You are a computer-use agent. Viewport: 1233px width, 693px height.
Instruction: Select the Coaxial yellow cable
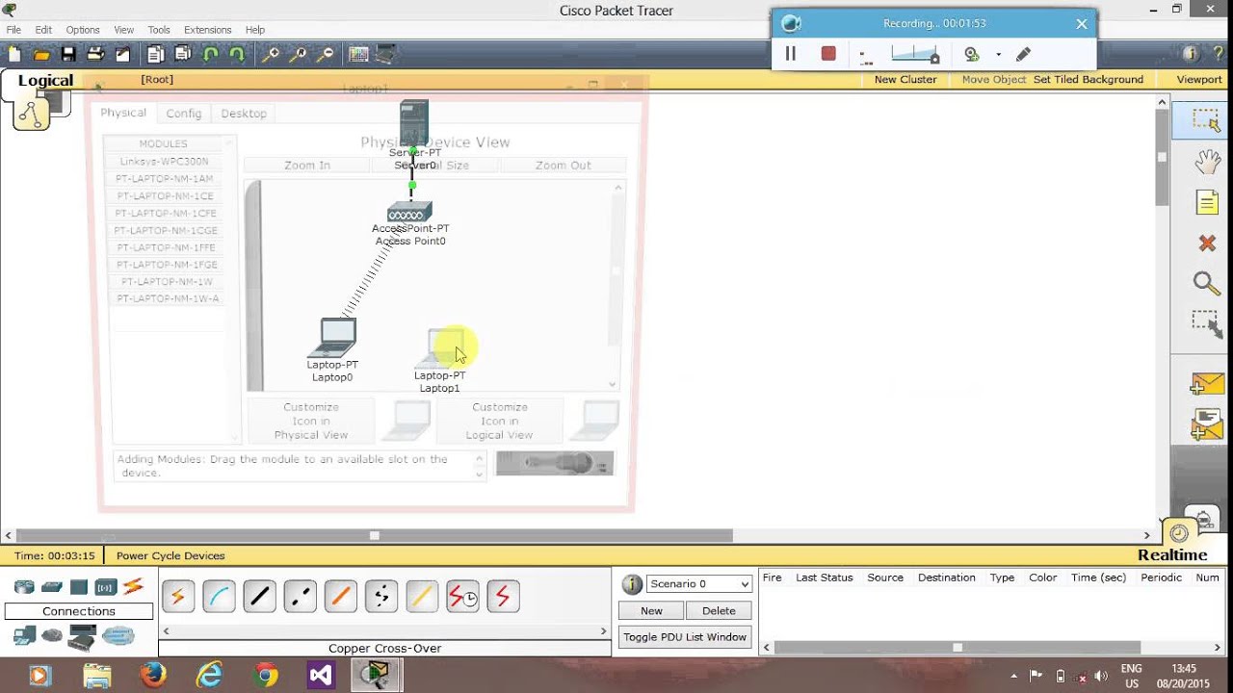point(422,597)
